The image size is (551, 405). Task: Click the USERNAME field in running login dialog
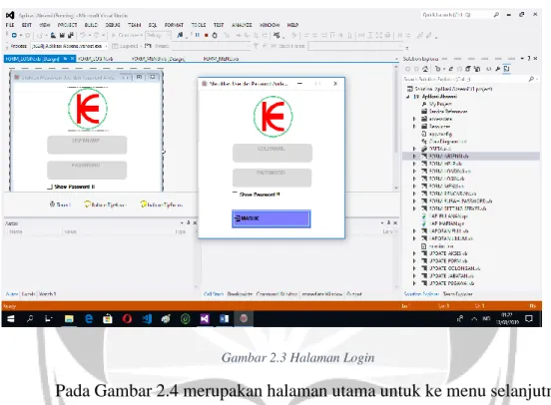point(272,153)
